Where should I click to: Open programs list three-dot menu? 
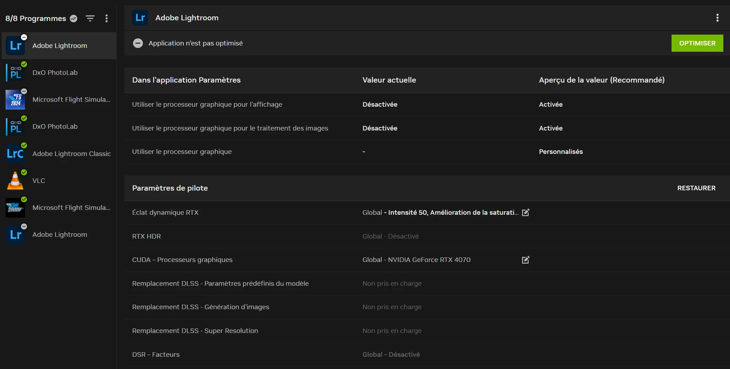[x=106, y=18]
